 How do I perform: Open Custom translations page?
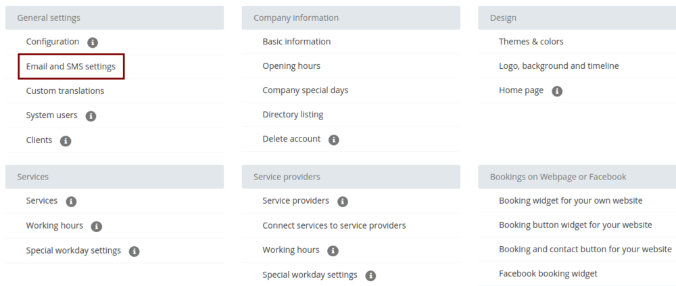tap(65, 91)
